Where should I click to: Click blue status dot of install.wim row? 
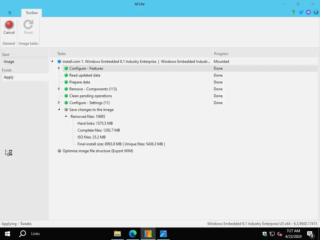point(59,62)
